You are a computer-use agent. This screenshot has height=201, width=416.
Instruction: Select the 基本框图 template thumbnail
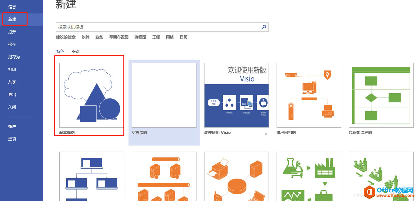[92, 95]
